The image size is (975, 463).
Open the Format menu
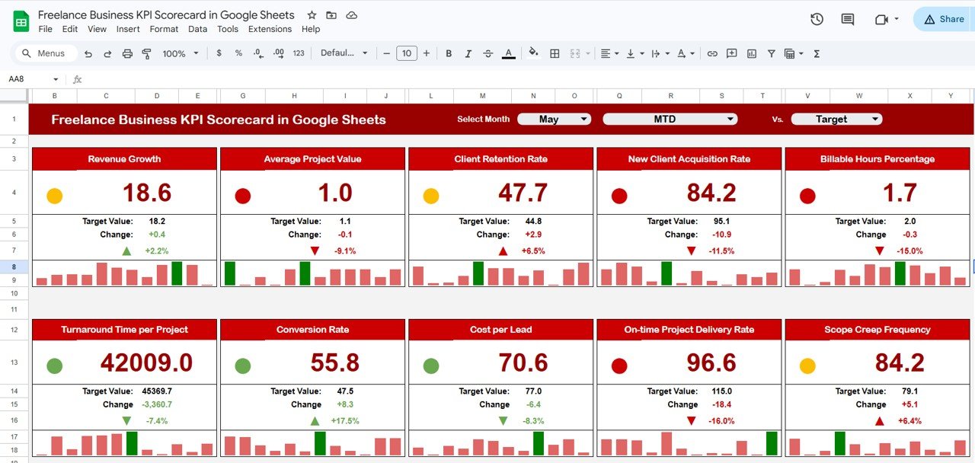click(163, 29)
